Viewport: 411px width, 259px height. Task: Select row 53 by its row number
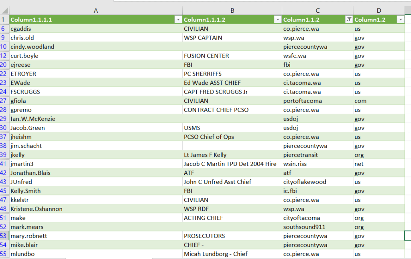(x=4, y=236)
